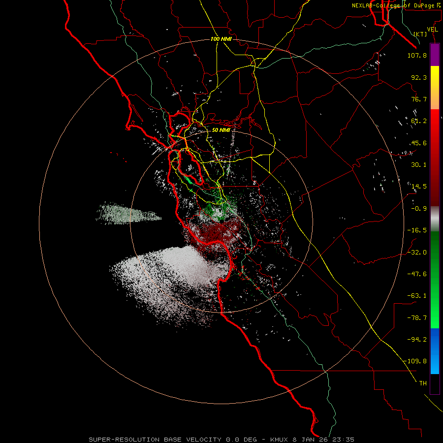
Task: Pick the green segment of color bar
Action: (x=435, y=280)
